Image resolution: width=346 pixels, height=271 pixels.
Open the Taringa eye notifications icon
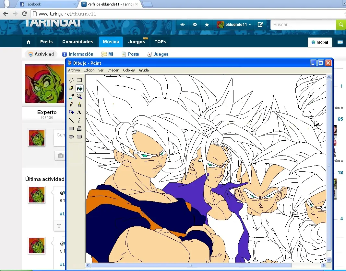coord(183,25)
